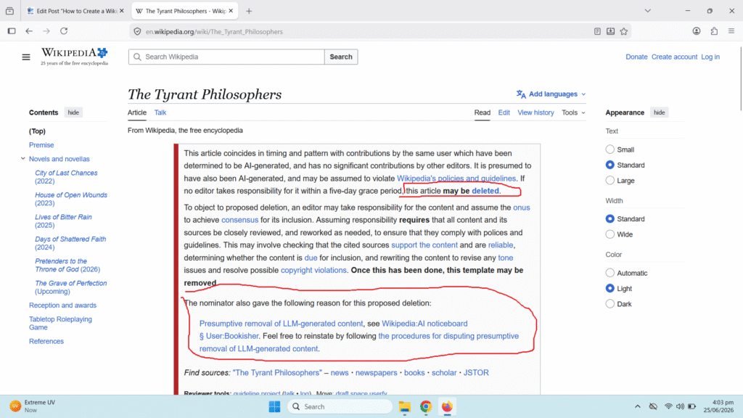
Task: Collapse Novels and novellas section
Action: (x=22, y=159)
